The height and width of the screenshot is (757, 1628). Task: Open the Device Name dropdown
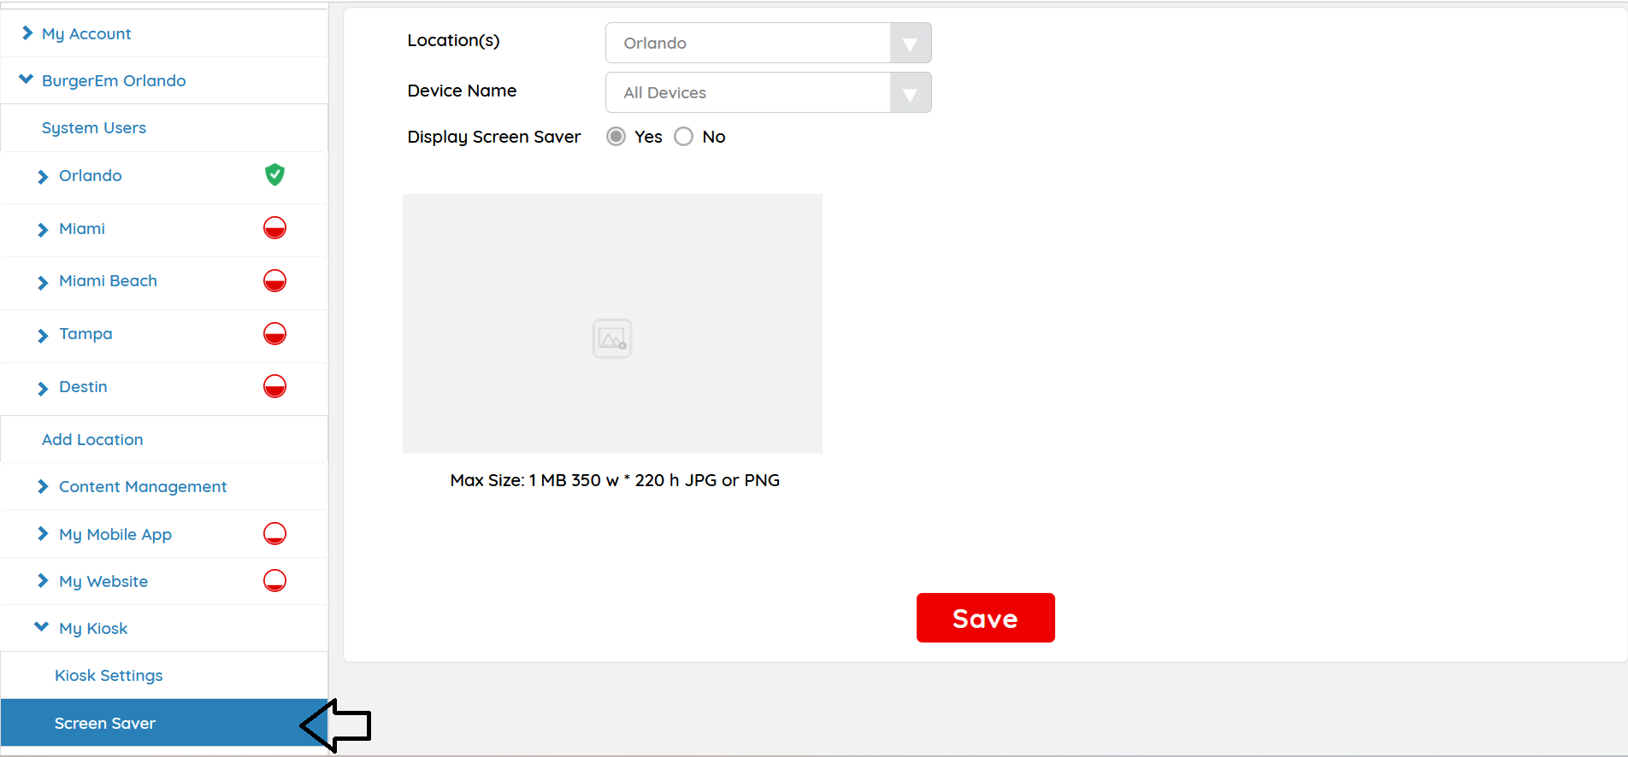(x=768, y=92)
